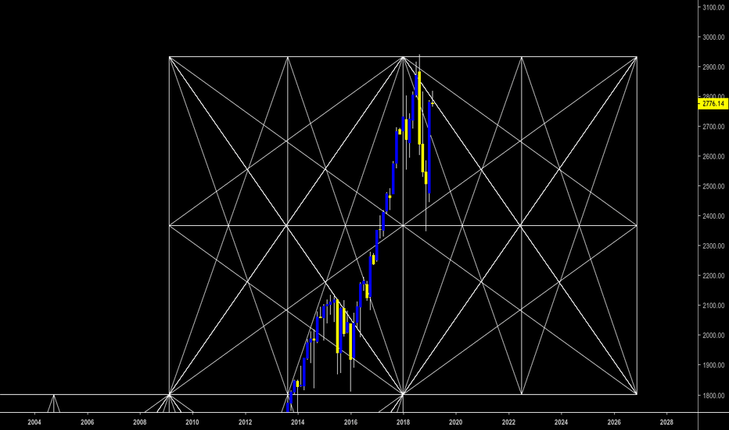Screen dimensions: 729x430
Task: Click the 2024 year on time axis
Action: coord(561,422)
